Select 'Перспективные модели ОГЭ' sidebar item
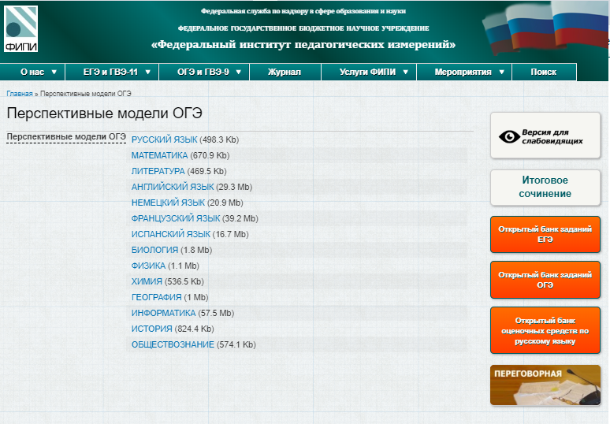Viewport: 610px width, 424px height. pyautogui.click(x=66, y=137)
